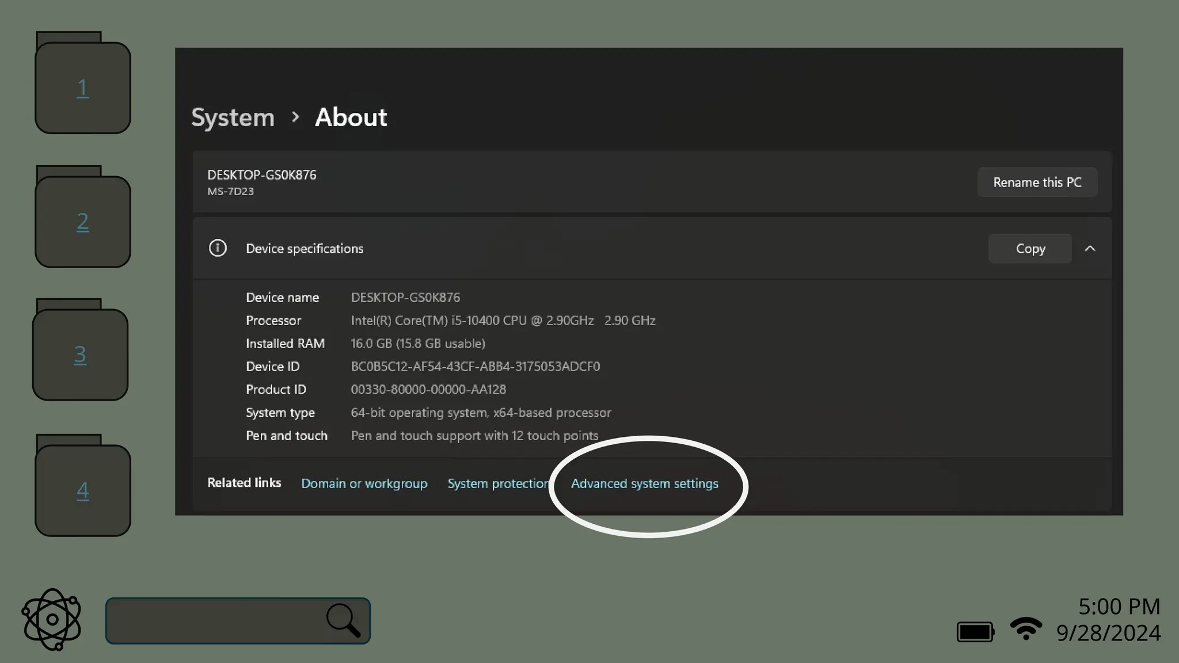
Task: Open folder icon labeled 2
Action: (83, 220)
